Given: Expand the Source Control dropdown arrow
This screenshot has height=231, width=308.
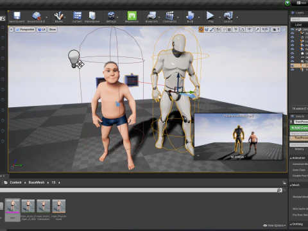Looking at the screenshot, I should [46, 17].
